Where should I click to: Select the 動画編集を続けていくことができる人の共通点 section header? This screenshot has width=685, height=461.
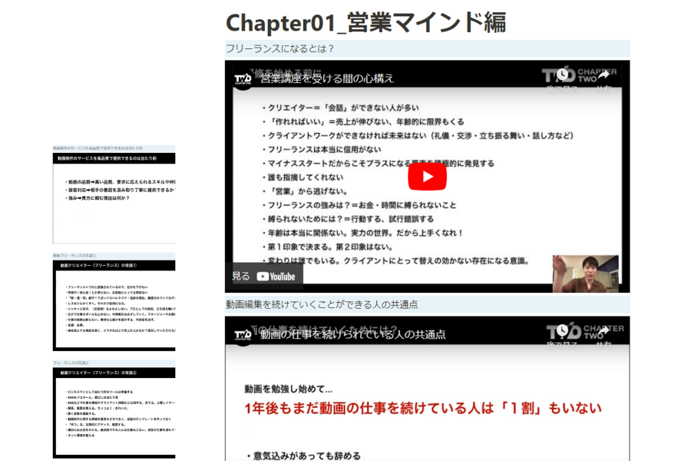click(322, 304)
